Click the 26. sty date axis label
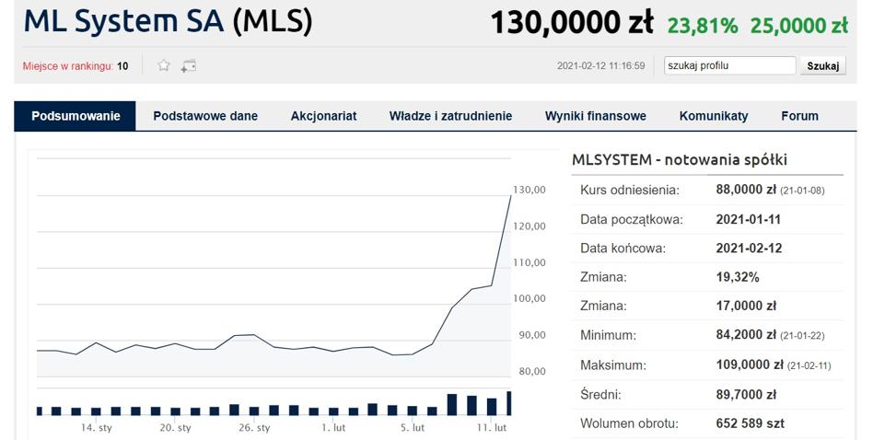Screen dimensions: 873x440 click(x=254, y=428)
